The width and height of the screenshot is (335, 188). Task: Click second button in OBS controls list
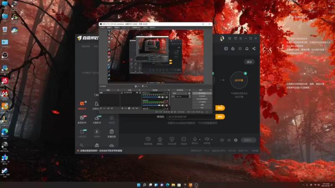pyautogui.click(x=202, y=96)
